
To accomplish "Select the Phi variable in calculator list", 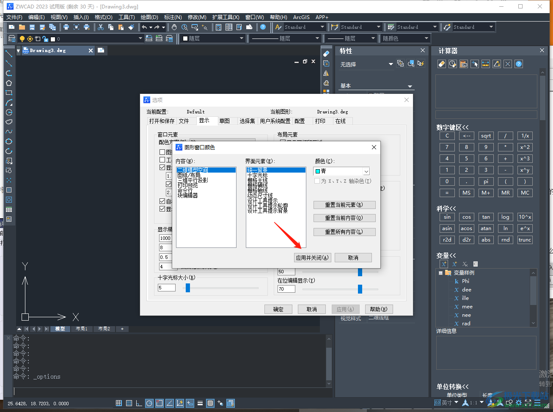I will coord(465,281).
